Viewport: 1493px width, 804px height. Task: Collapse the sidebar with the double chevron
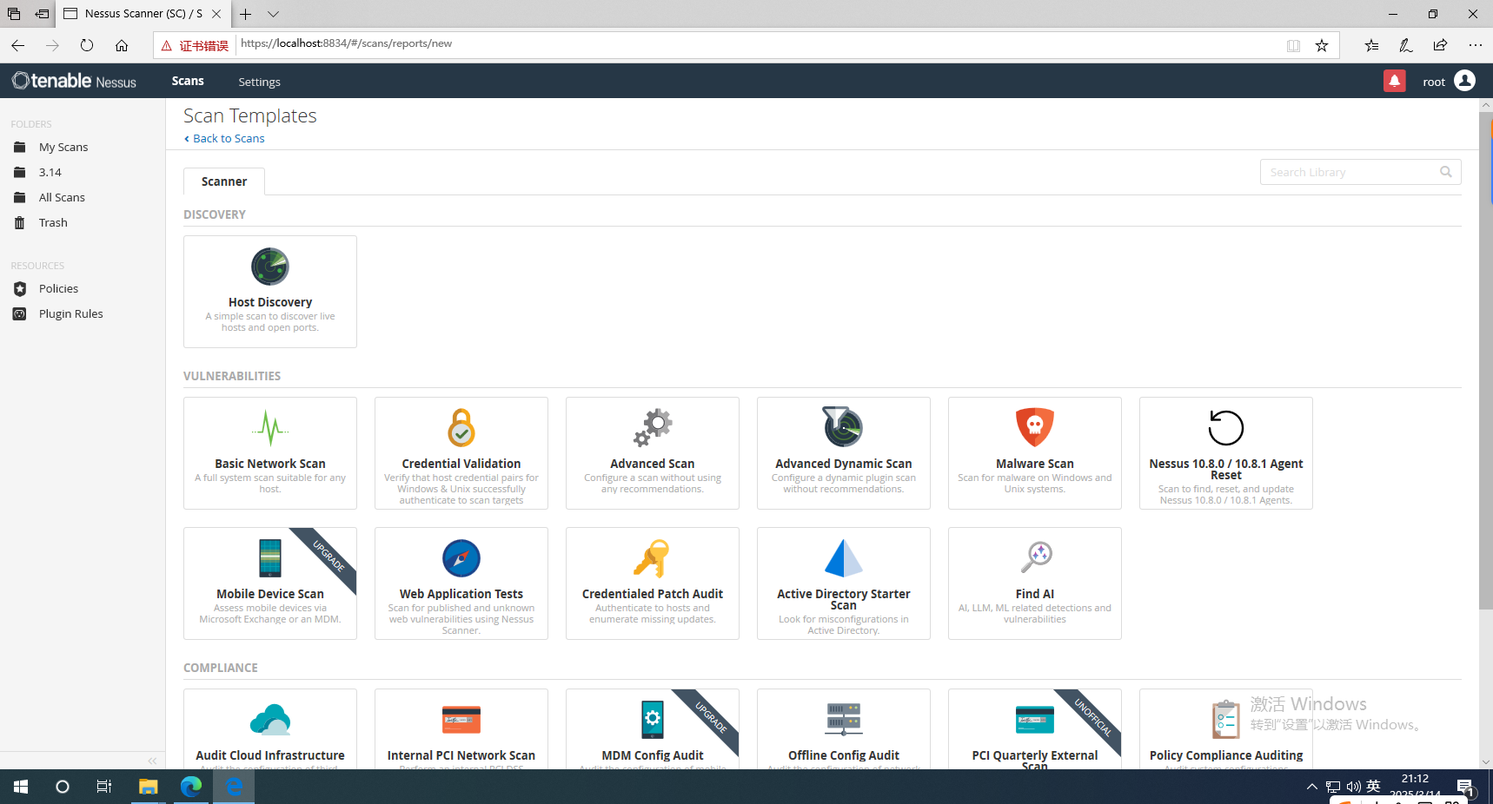[152, 761]
